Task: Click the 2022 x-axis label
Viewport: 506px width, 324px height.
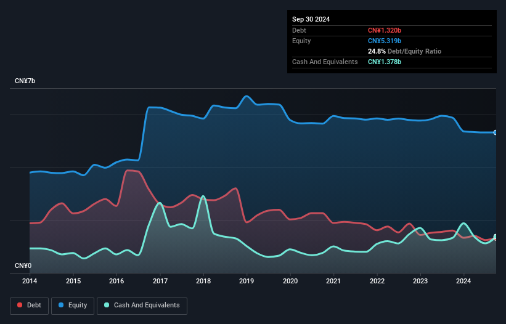Action: (x=377, y=281)
